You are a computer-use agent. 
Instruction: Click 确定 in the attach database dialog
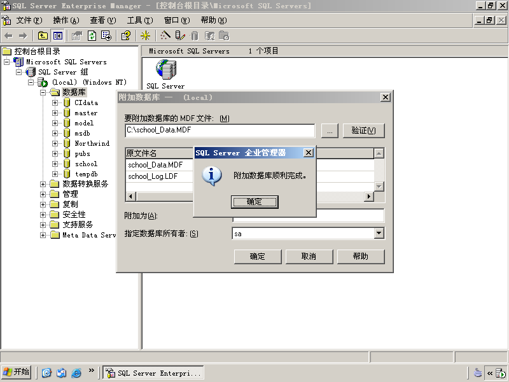pos(258,257)
